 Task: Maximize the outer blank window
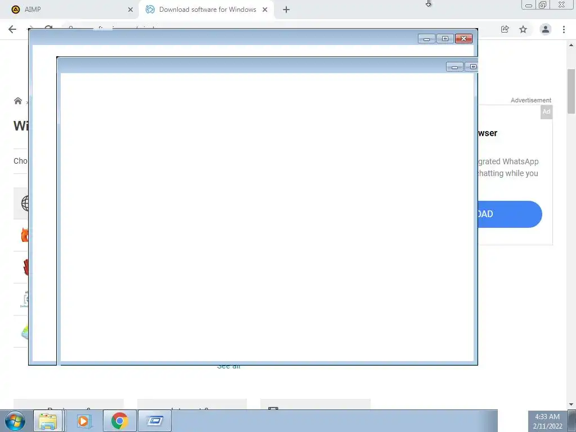(445, 39)
